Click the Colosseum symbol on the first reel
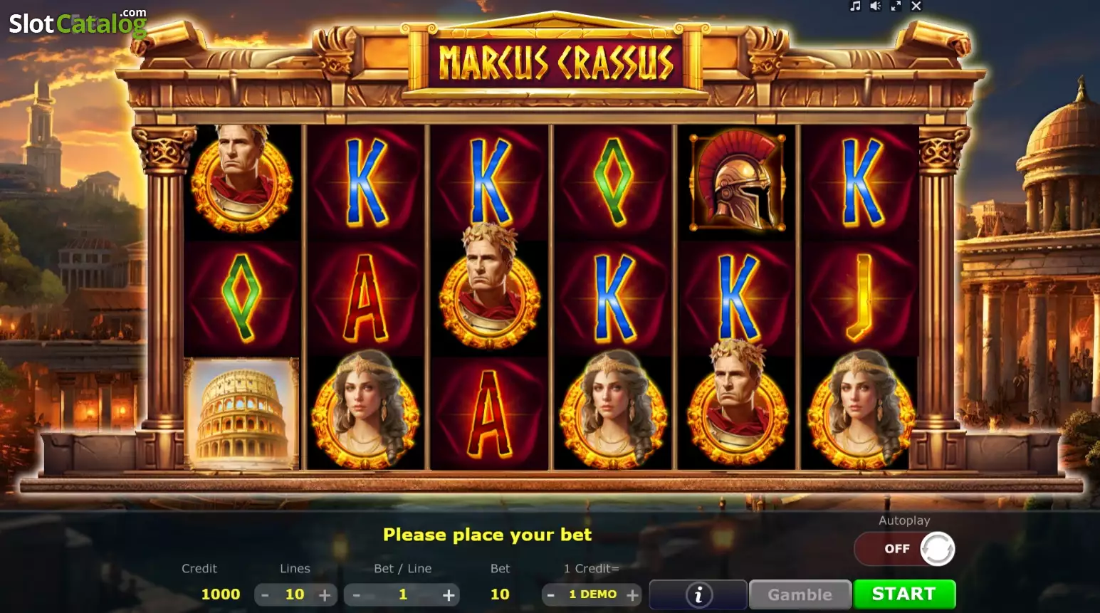This screenshot has width=1100, height=613. tap(241, 414)
